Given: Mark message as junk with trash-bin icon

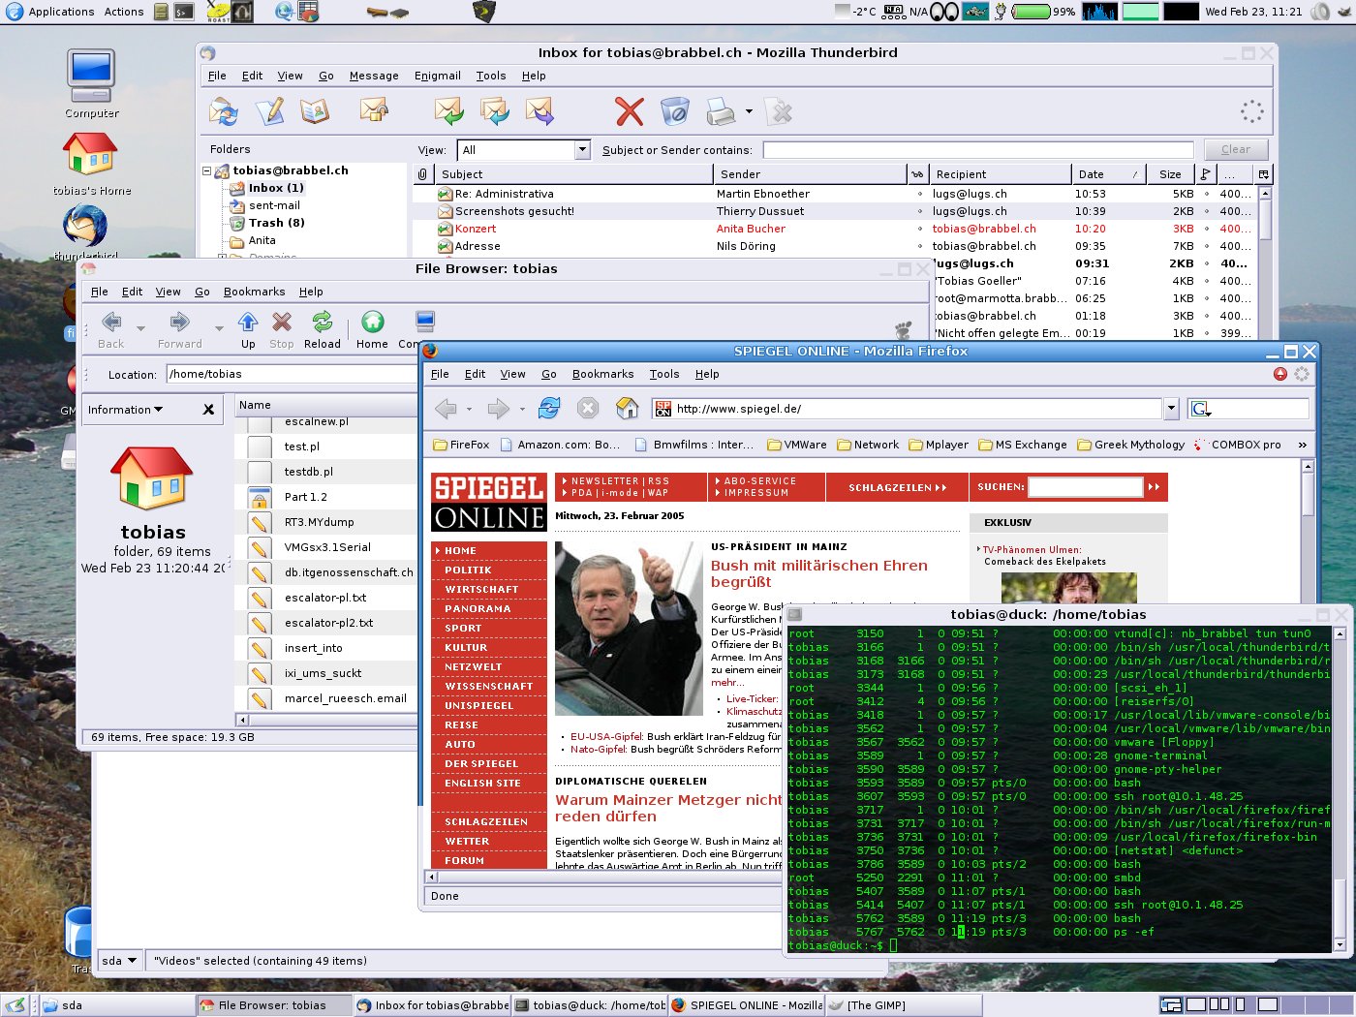Looking at the screenshot, I should [x=674, y=112].
